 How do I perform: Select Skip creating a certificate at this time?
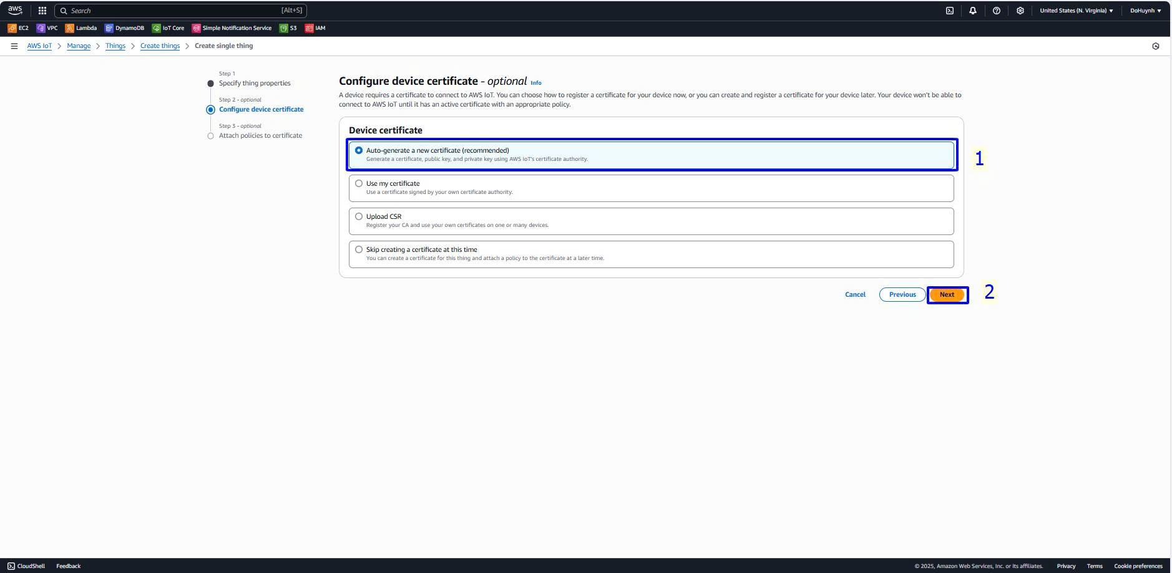(x=359, y=249)
